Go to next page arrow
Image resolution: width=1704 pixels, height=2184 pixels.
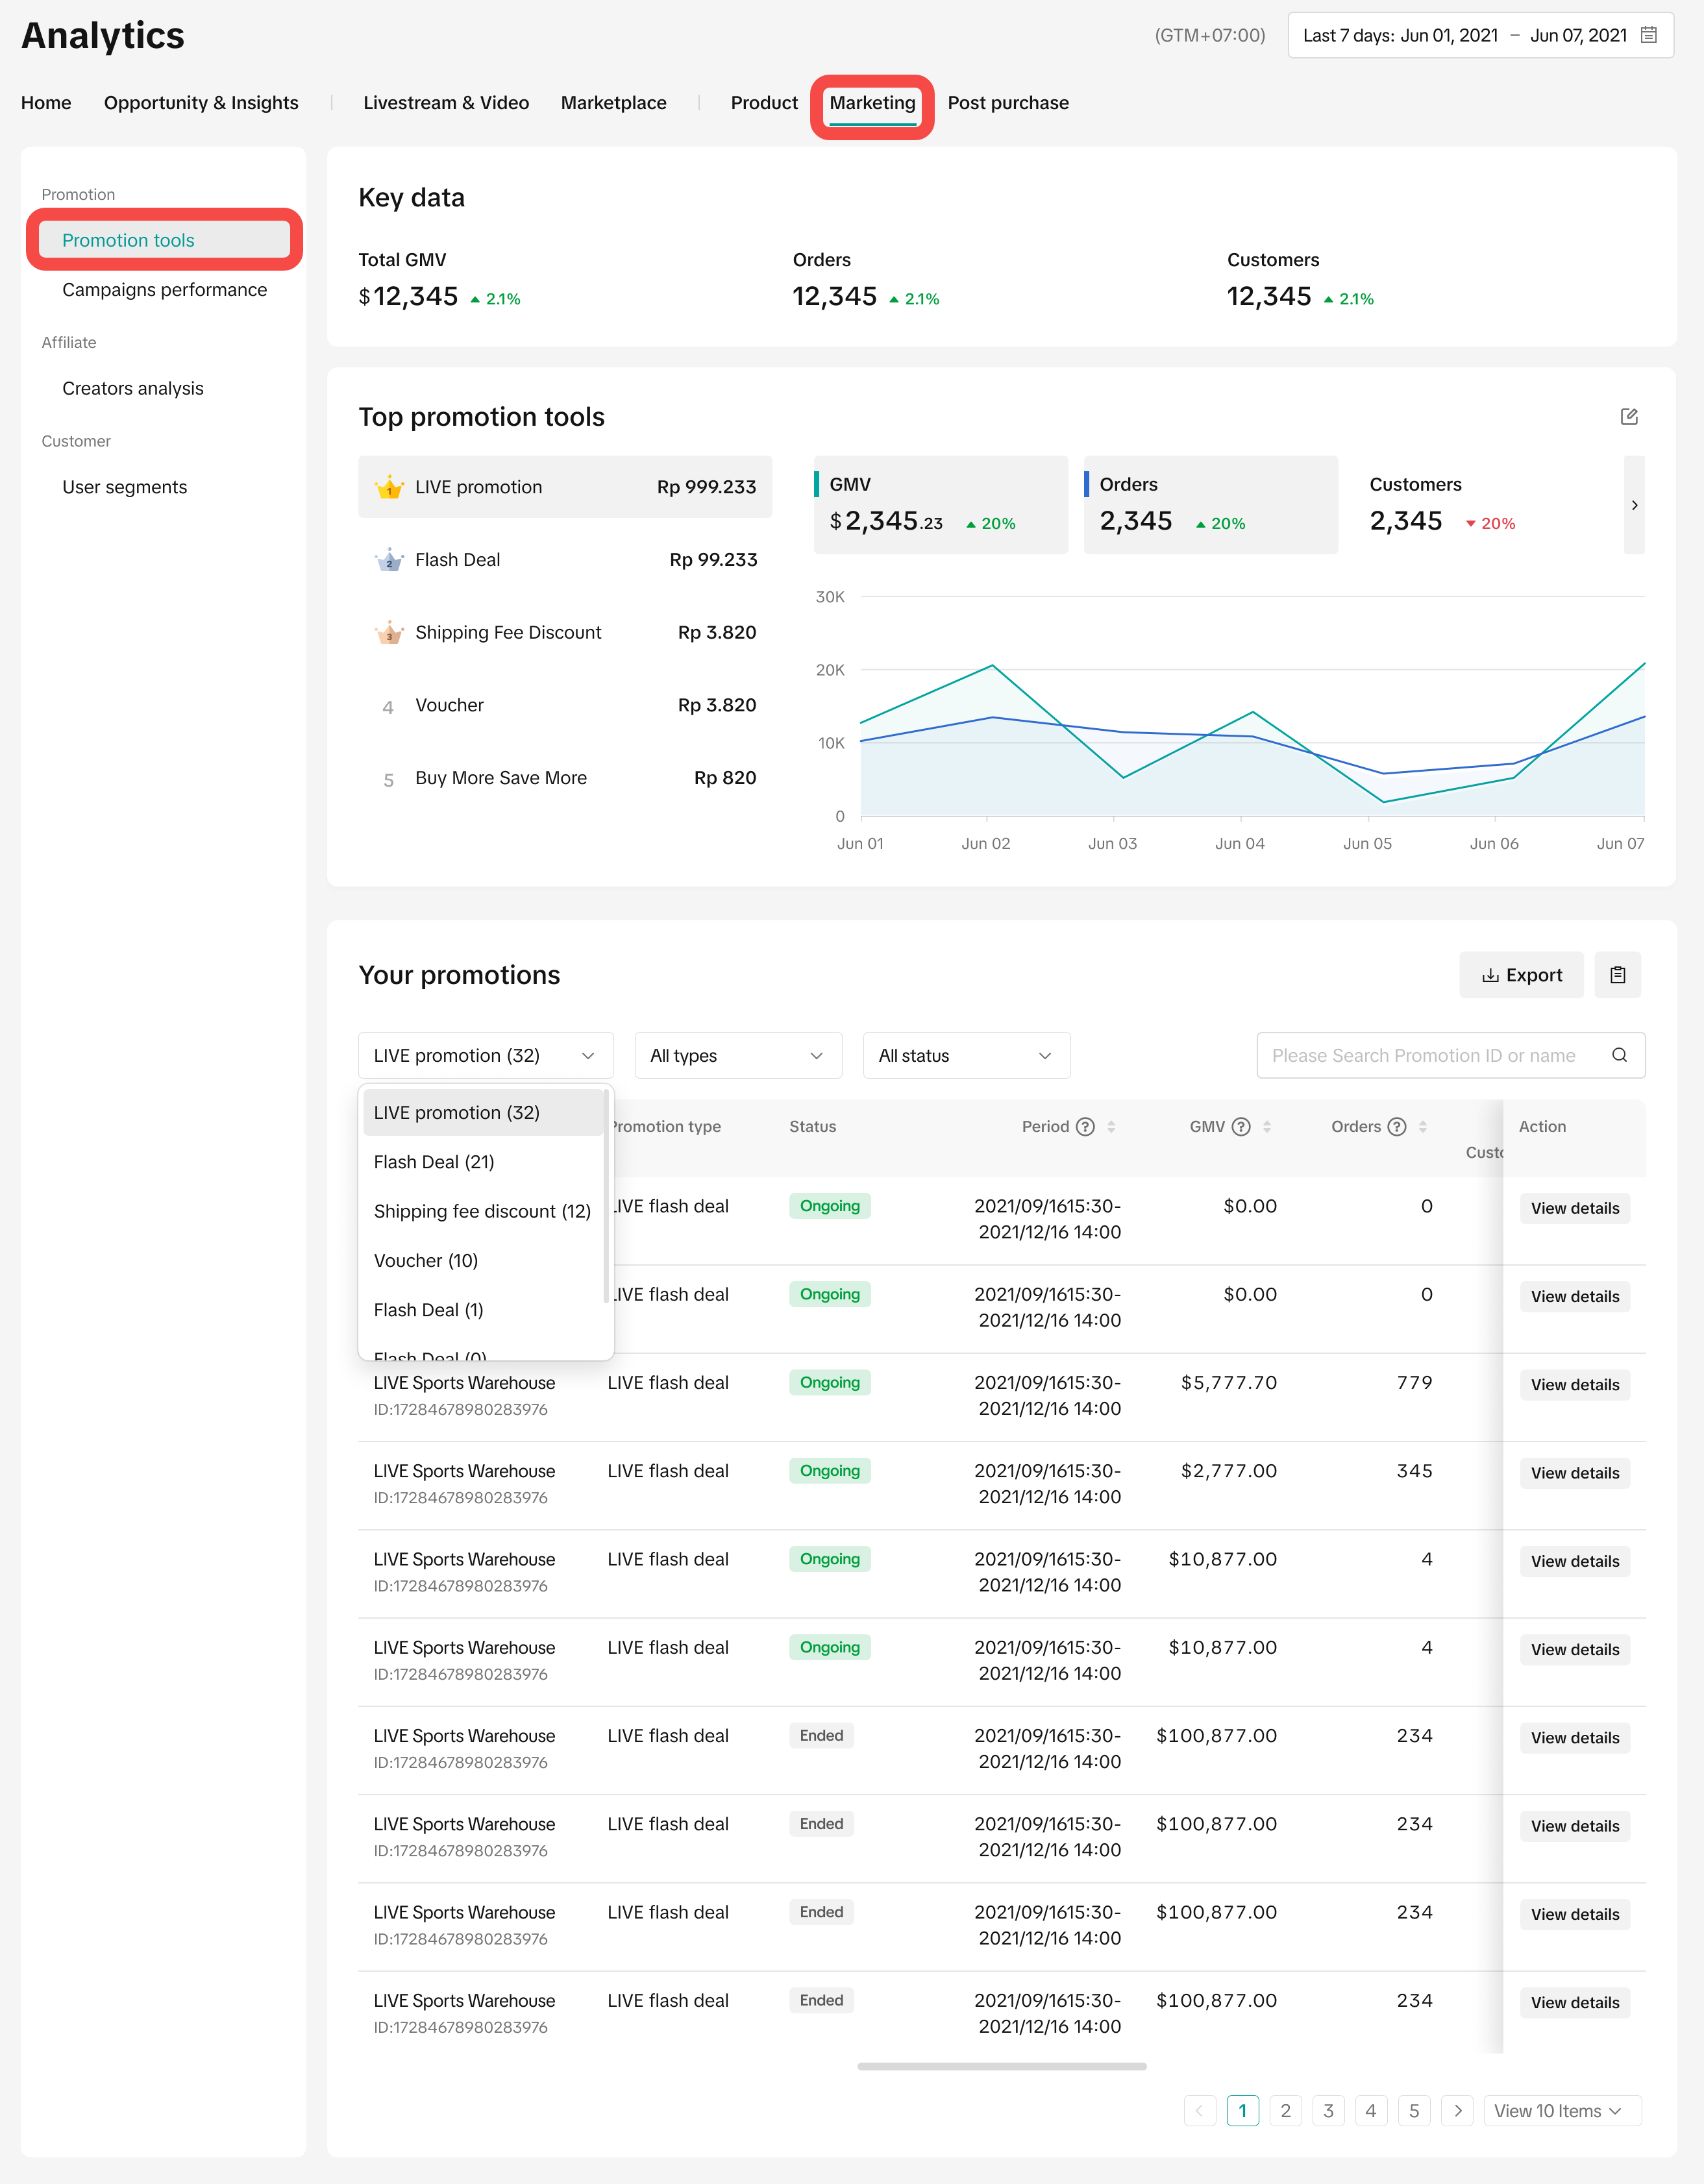(x=1457, y=2111)
